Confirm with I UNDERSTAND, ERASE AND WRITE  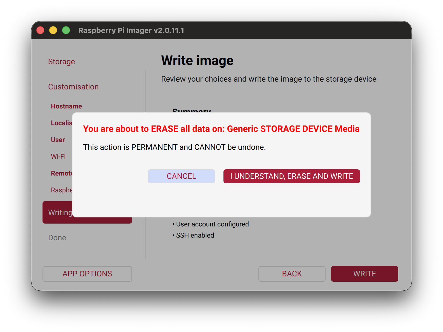click(x=292, y=176)
